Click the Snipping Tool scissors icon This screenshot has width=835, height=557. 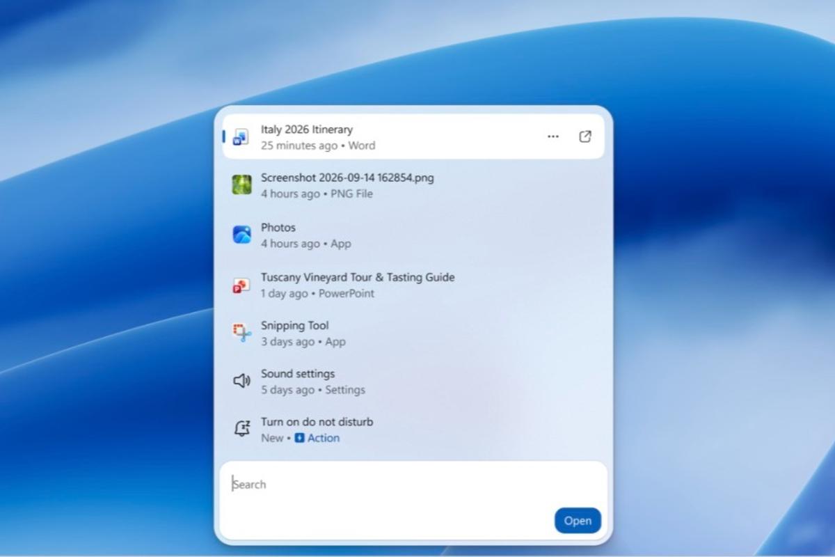pos(241,333)
